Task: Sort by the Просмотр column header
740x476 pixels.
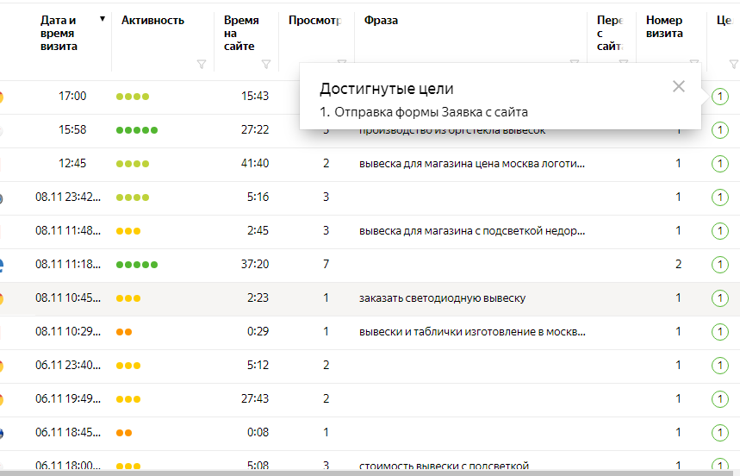Action: coord(314,21)
